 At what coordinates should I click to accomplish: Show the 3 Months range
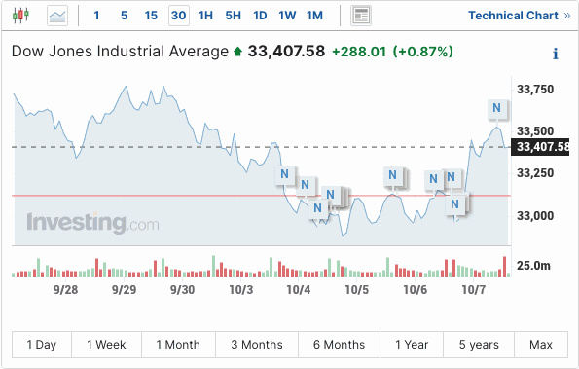click(x=257, y=345)
